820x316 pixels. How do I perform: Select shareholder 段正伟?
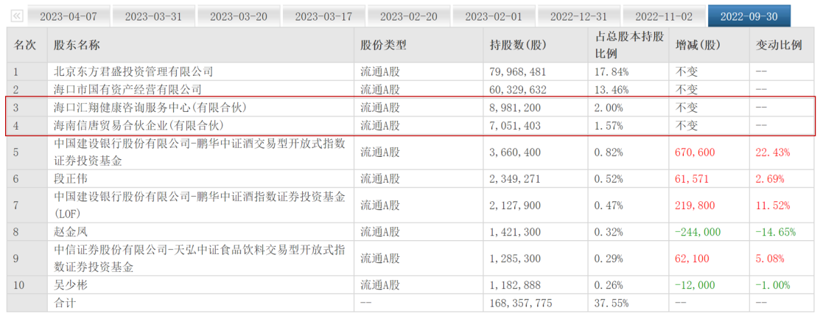71,179
